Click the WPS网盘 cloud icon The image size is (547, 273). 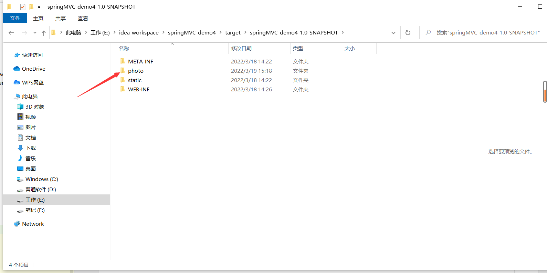[17, 82]
